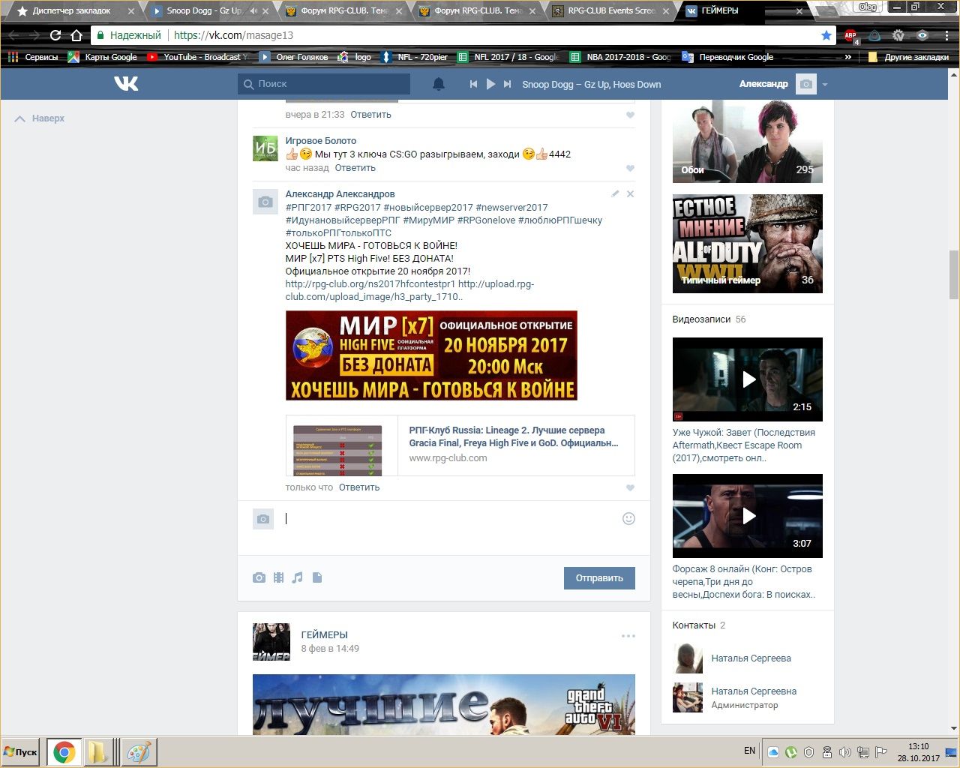Expand the Александр profile menu arrow

[x=825, y=85]
